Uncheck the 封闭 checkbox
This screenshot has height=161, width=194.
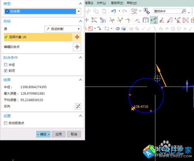(5, 71)
